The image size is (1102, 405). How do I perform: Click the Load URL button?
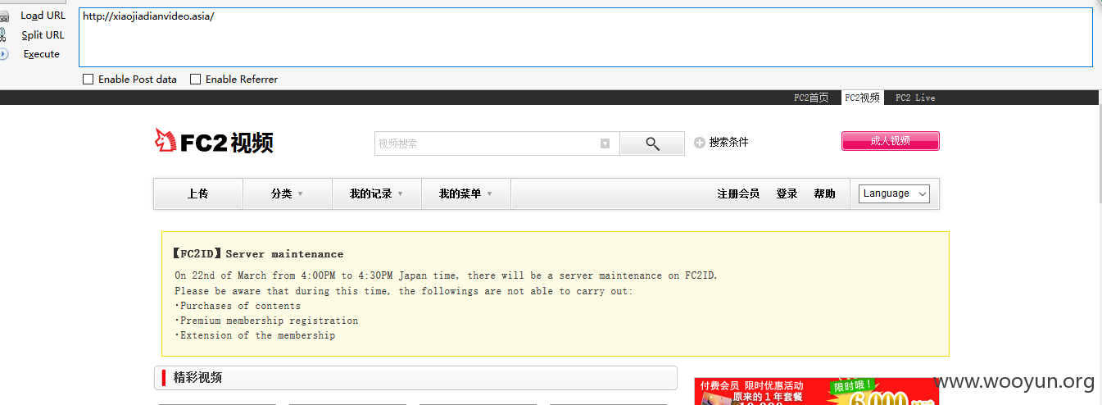click(x=43, y=16)
